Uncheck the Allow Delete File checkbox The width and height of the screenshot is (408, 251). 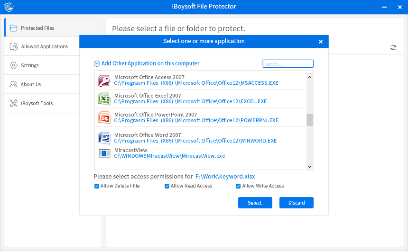97,186
